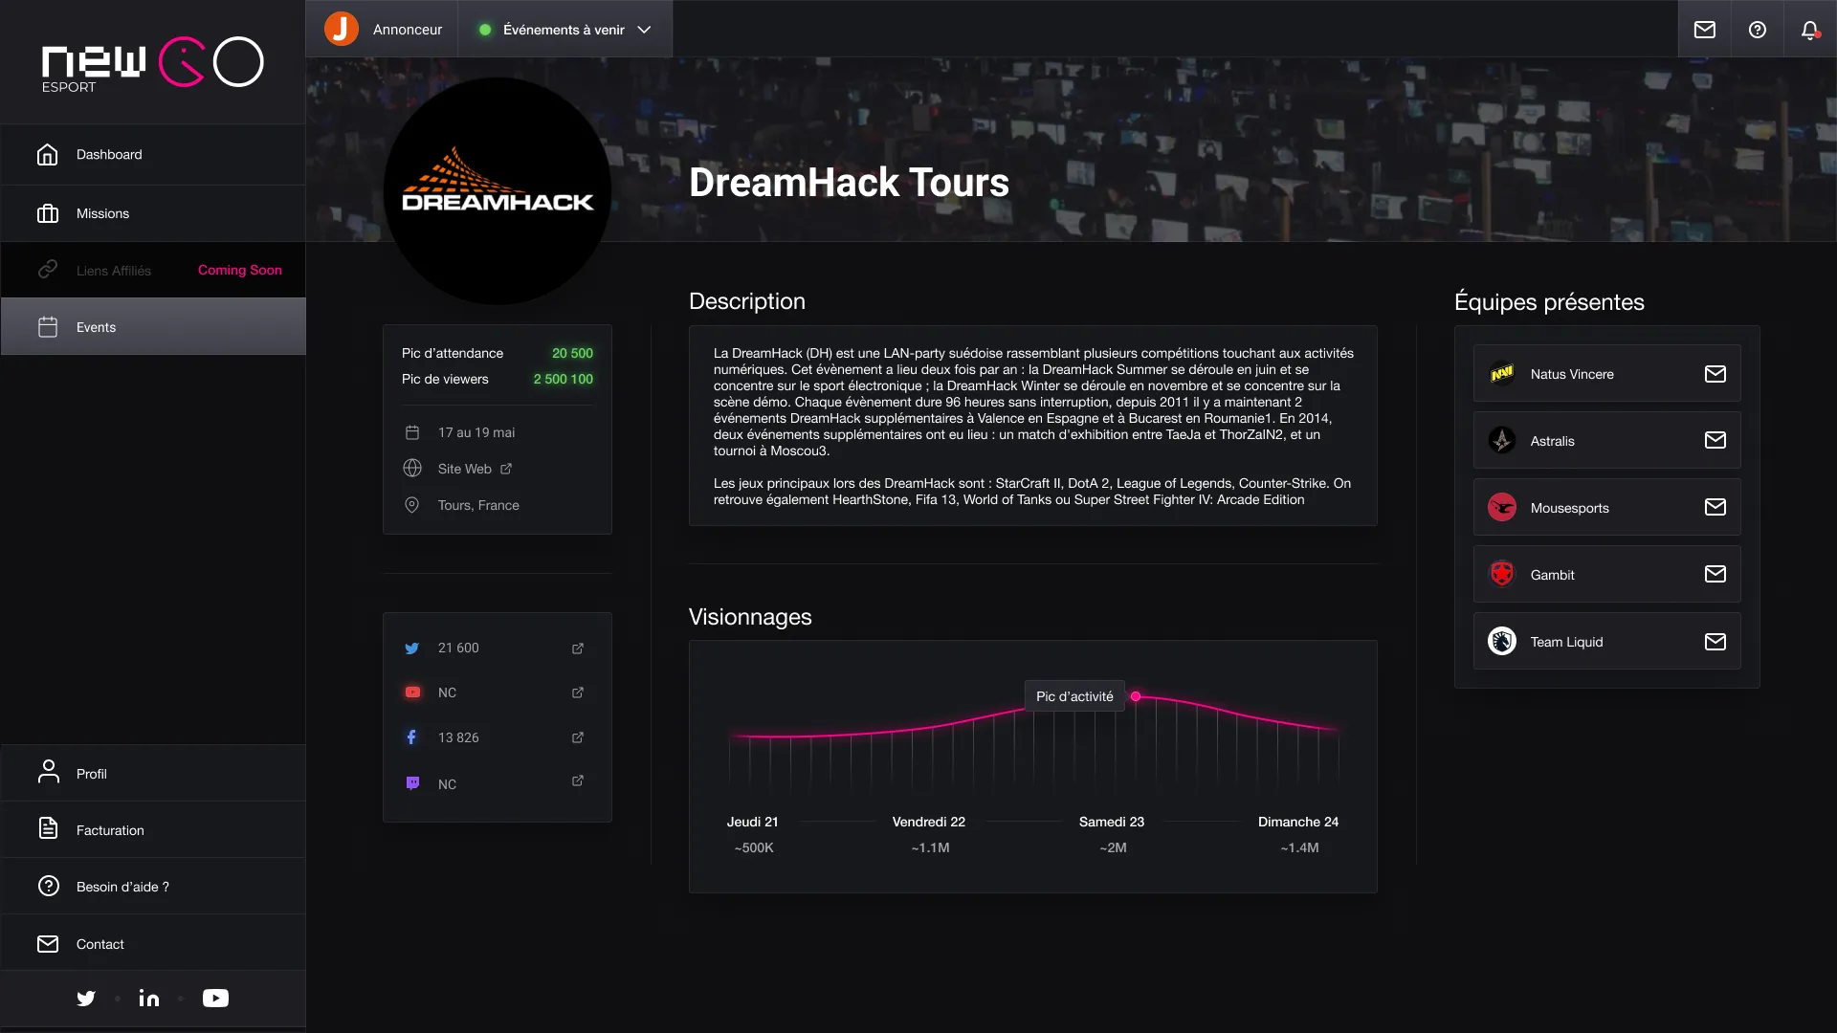1837x1033 pixels.
Task: Open the Contact sidebar item
Action: [x=153, y=944]
